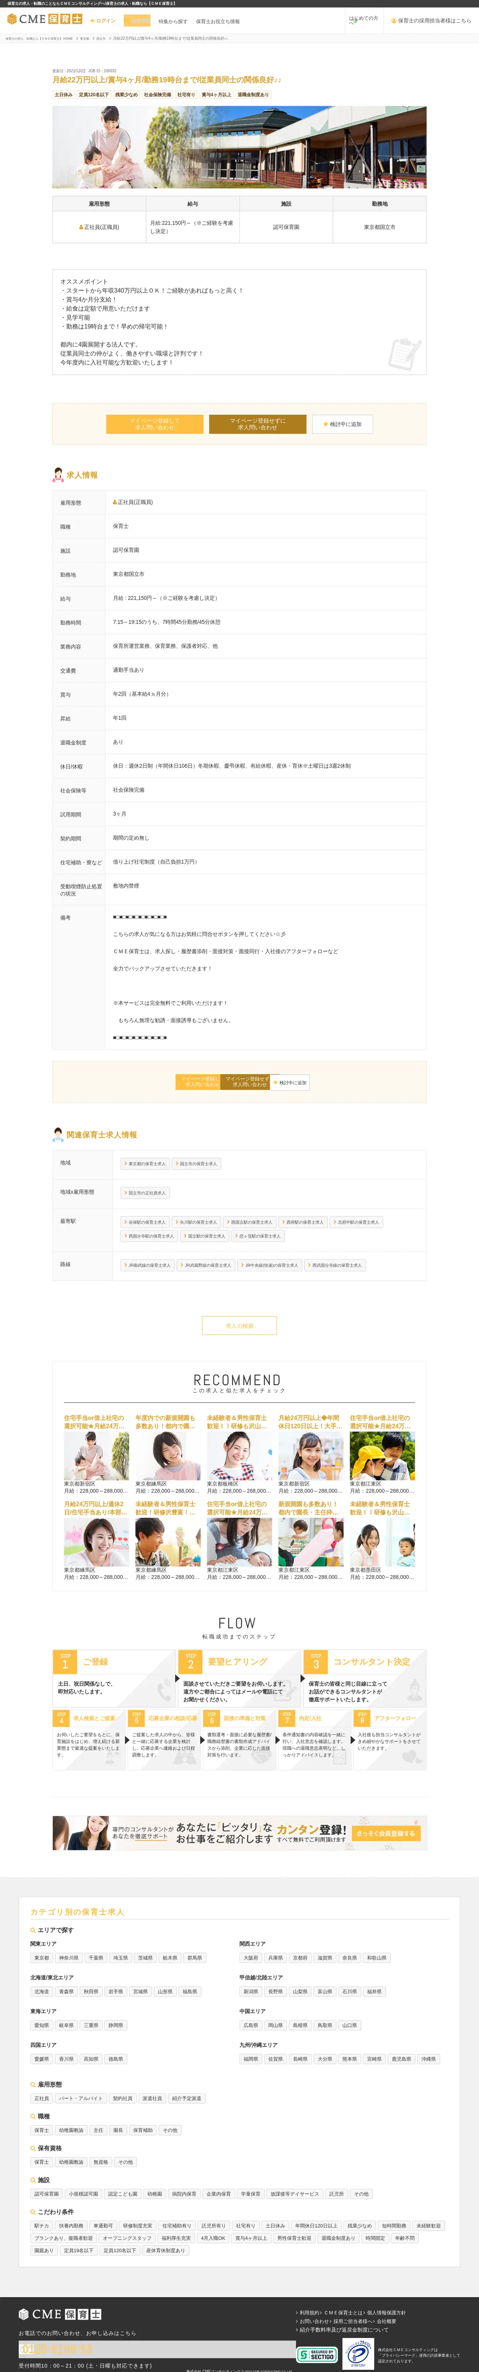The width and height of the screenshot is (479, 2372).
Task: Open 東京都の保育士求人 link
Action: (x=145, y=1164)
